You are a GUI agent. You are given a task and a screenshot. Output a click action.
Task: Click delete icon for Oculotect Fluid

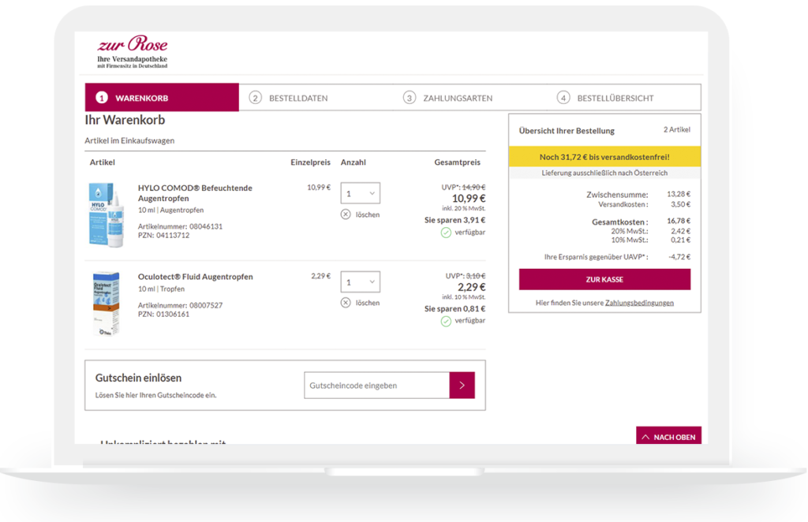coord(346,303)
